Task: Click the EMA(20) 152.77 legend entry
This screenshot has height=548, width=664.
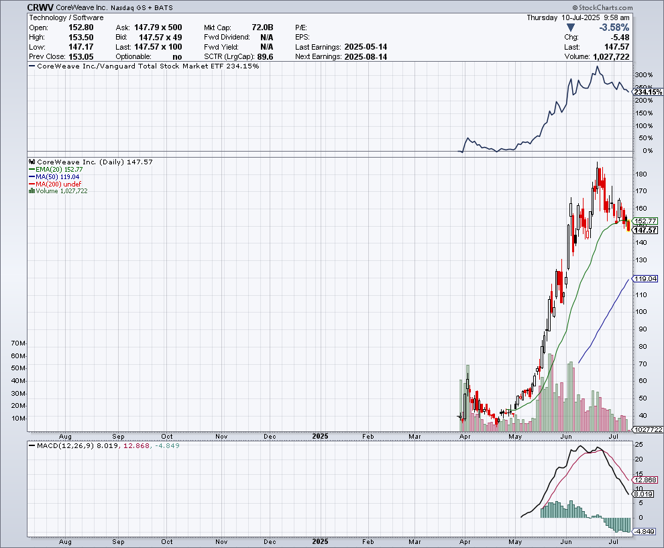Action: click(56, 170)
